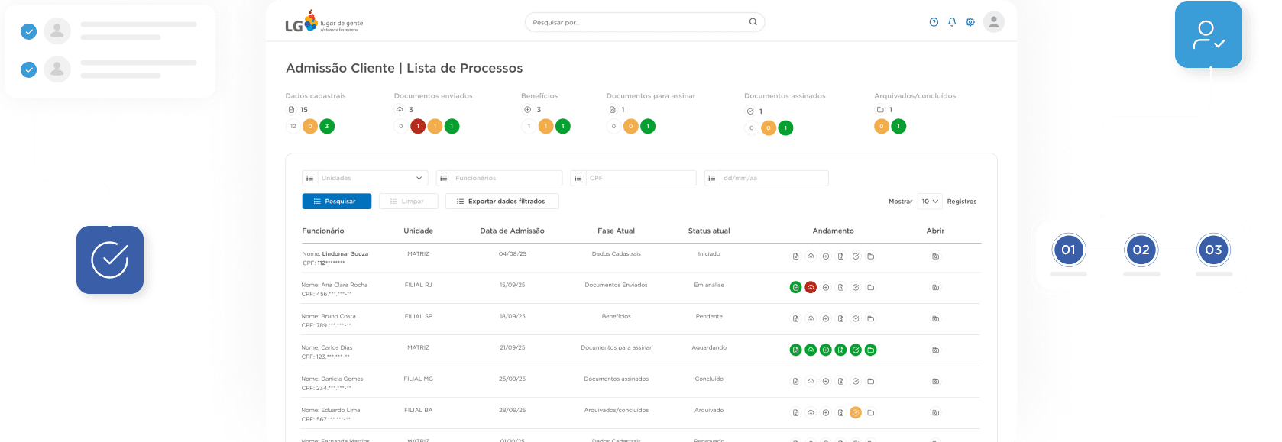The height and width of the screenshot is (442, 1282).
Task: Click the Status atual column header
Action: (x=708, y=231)
